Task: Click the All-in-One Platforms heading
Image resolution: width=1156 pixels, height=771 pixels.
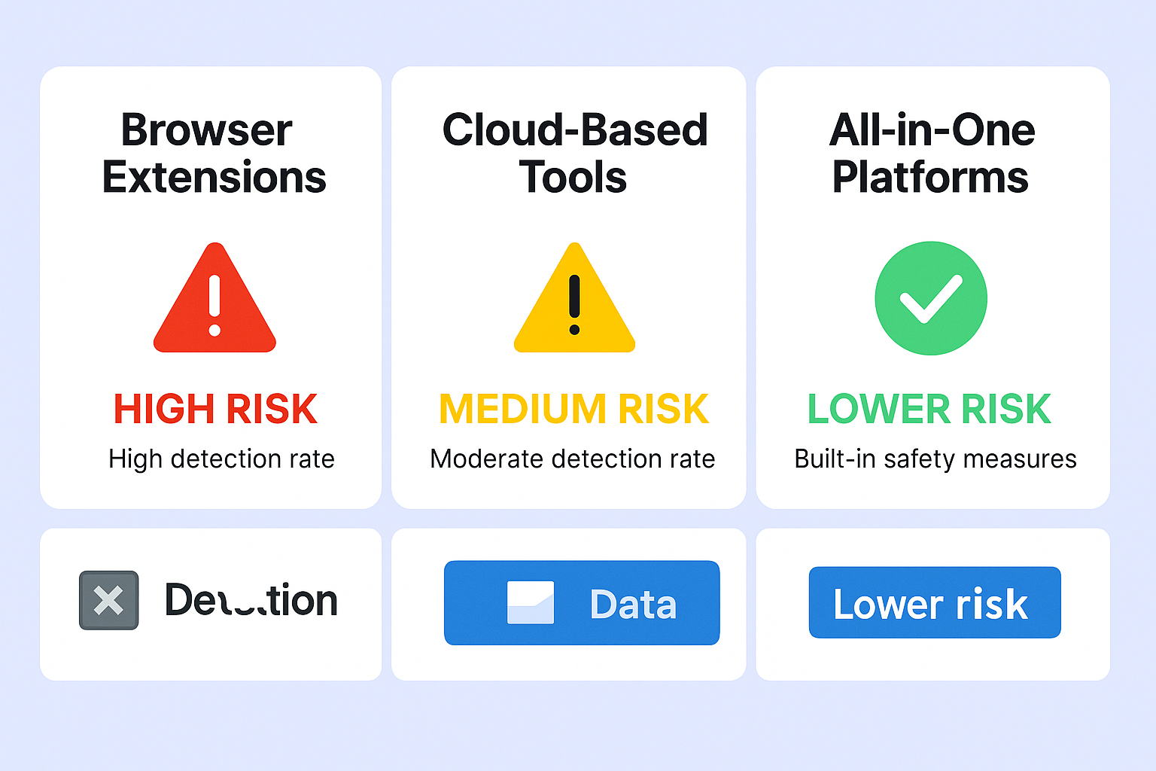Action: coord(932,154)
